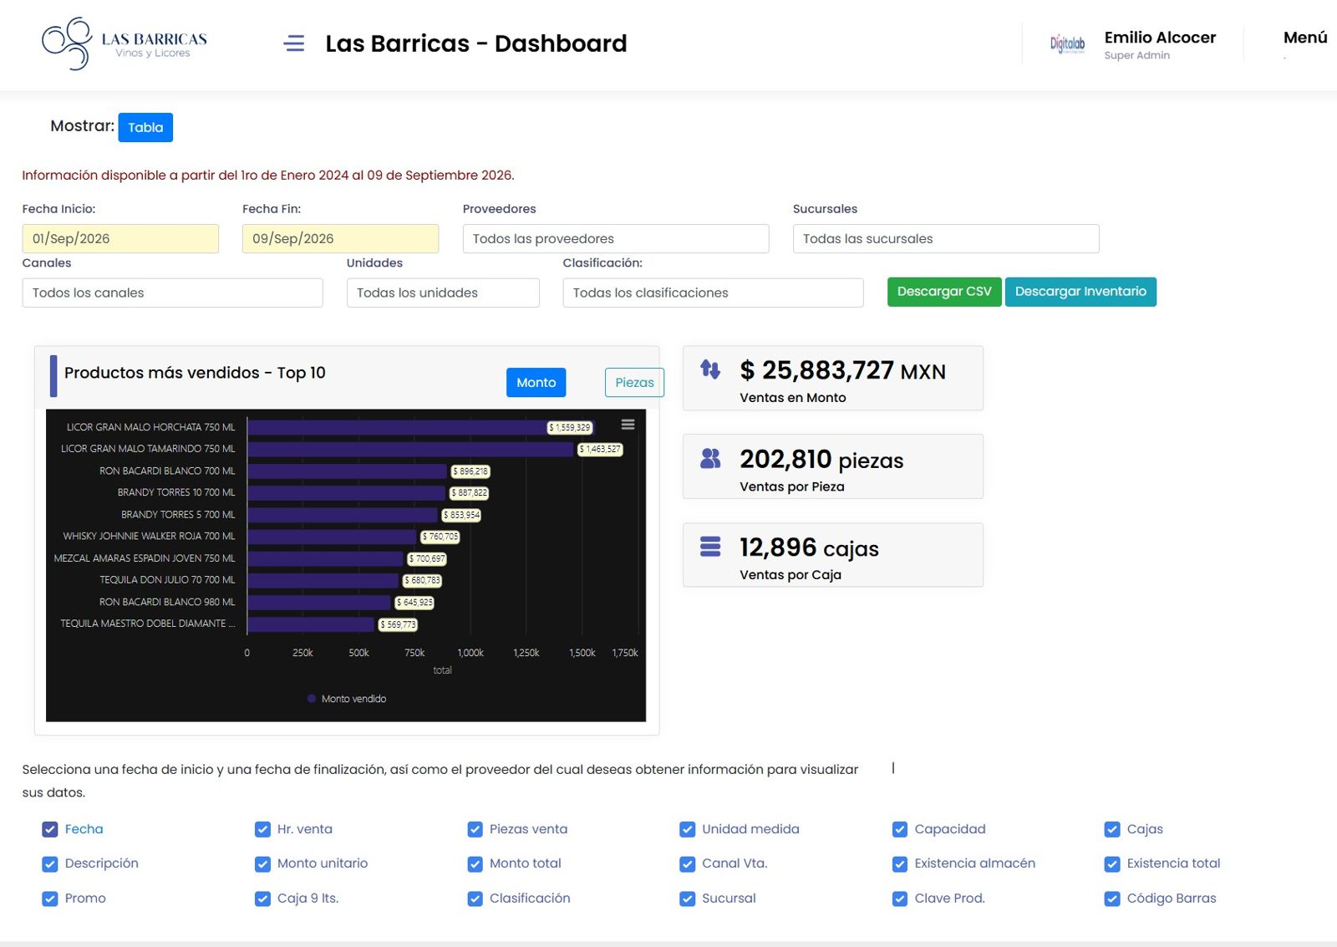Disable the Promo checkbox

pyautogui.click(x=50, y=899)
